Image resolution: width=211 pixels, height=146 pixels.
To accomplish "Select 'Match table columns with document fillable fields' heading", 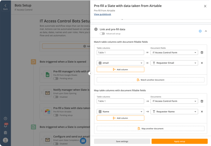I will (121, 42).
